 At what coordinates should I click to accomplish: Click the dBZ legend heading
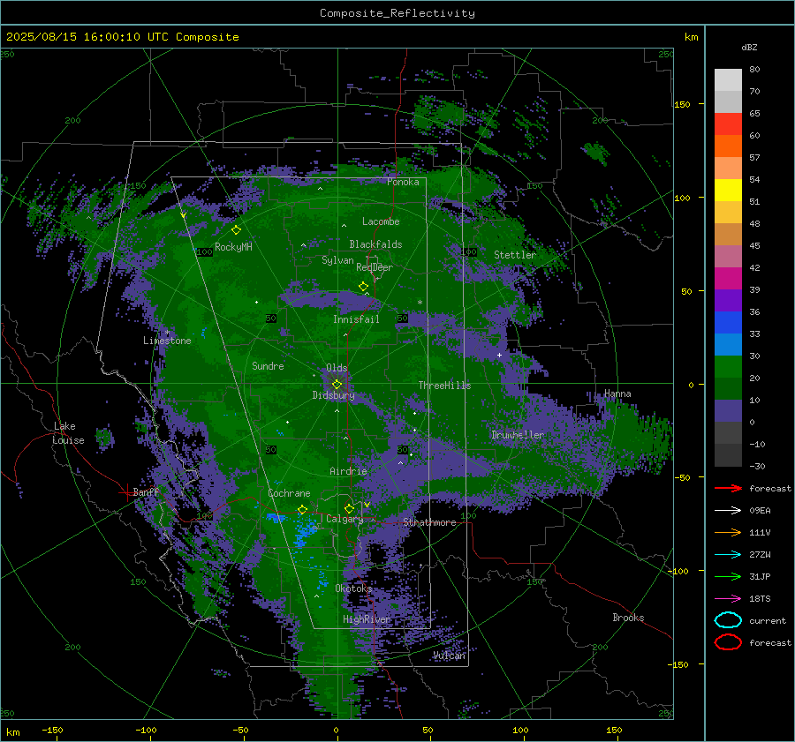coord(749,47)
